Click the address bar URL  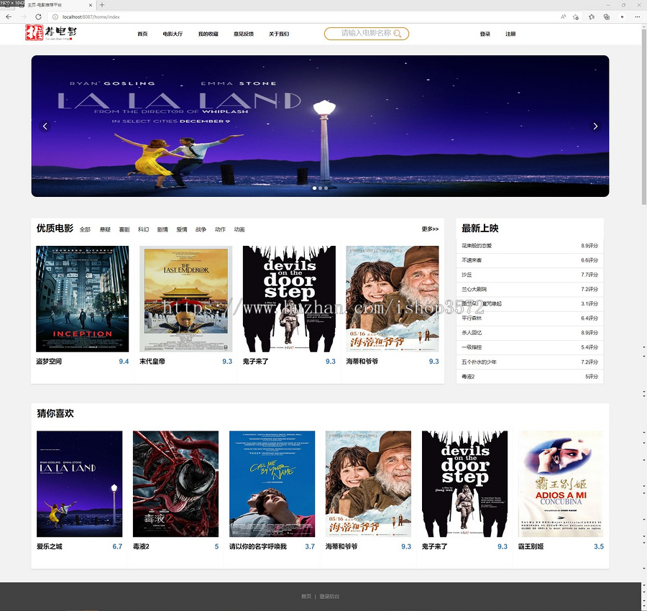(x=91, y=17)
